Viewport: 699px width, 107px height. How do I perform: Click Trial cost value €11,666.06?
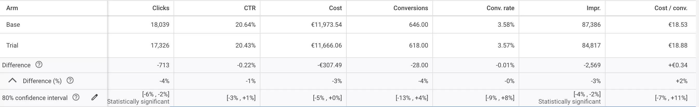(x=326, y=45)
